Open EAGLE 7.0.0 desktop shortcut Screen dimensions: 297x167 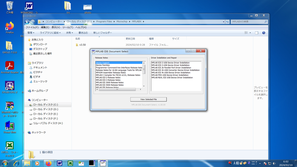pyautogui.click(x=9, y=47)
